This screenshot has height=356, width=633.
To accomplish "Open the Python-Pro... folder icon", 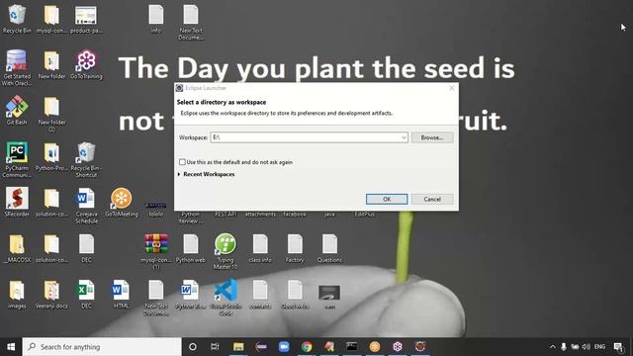I will click(51, 157).
